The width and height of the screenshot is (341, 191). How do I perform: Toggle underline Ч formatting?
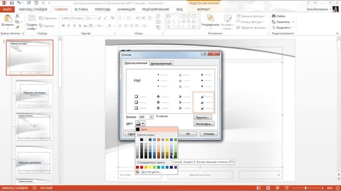74,25
